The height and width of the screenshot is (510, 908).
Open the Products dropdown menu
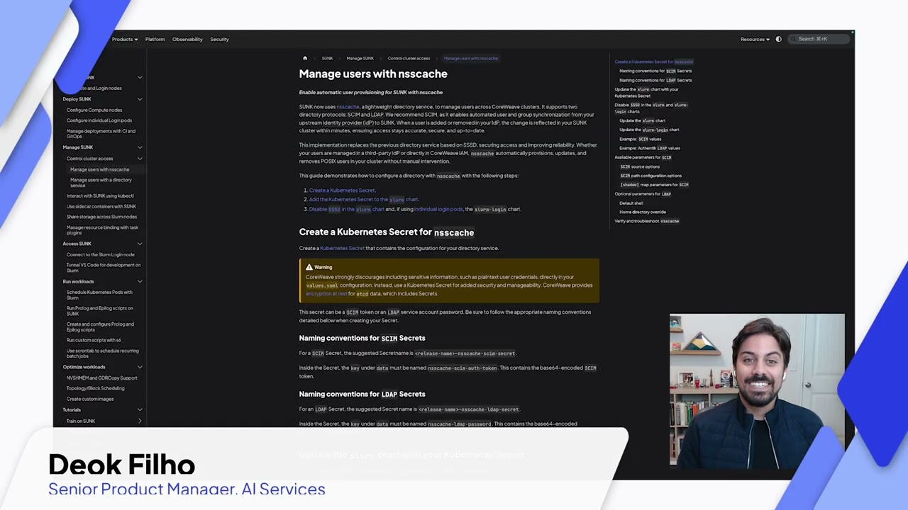coord(124,39)
